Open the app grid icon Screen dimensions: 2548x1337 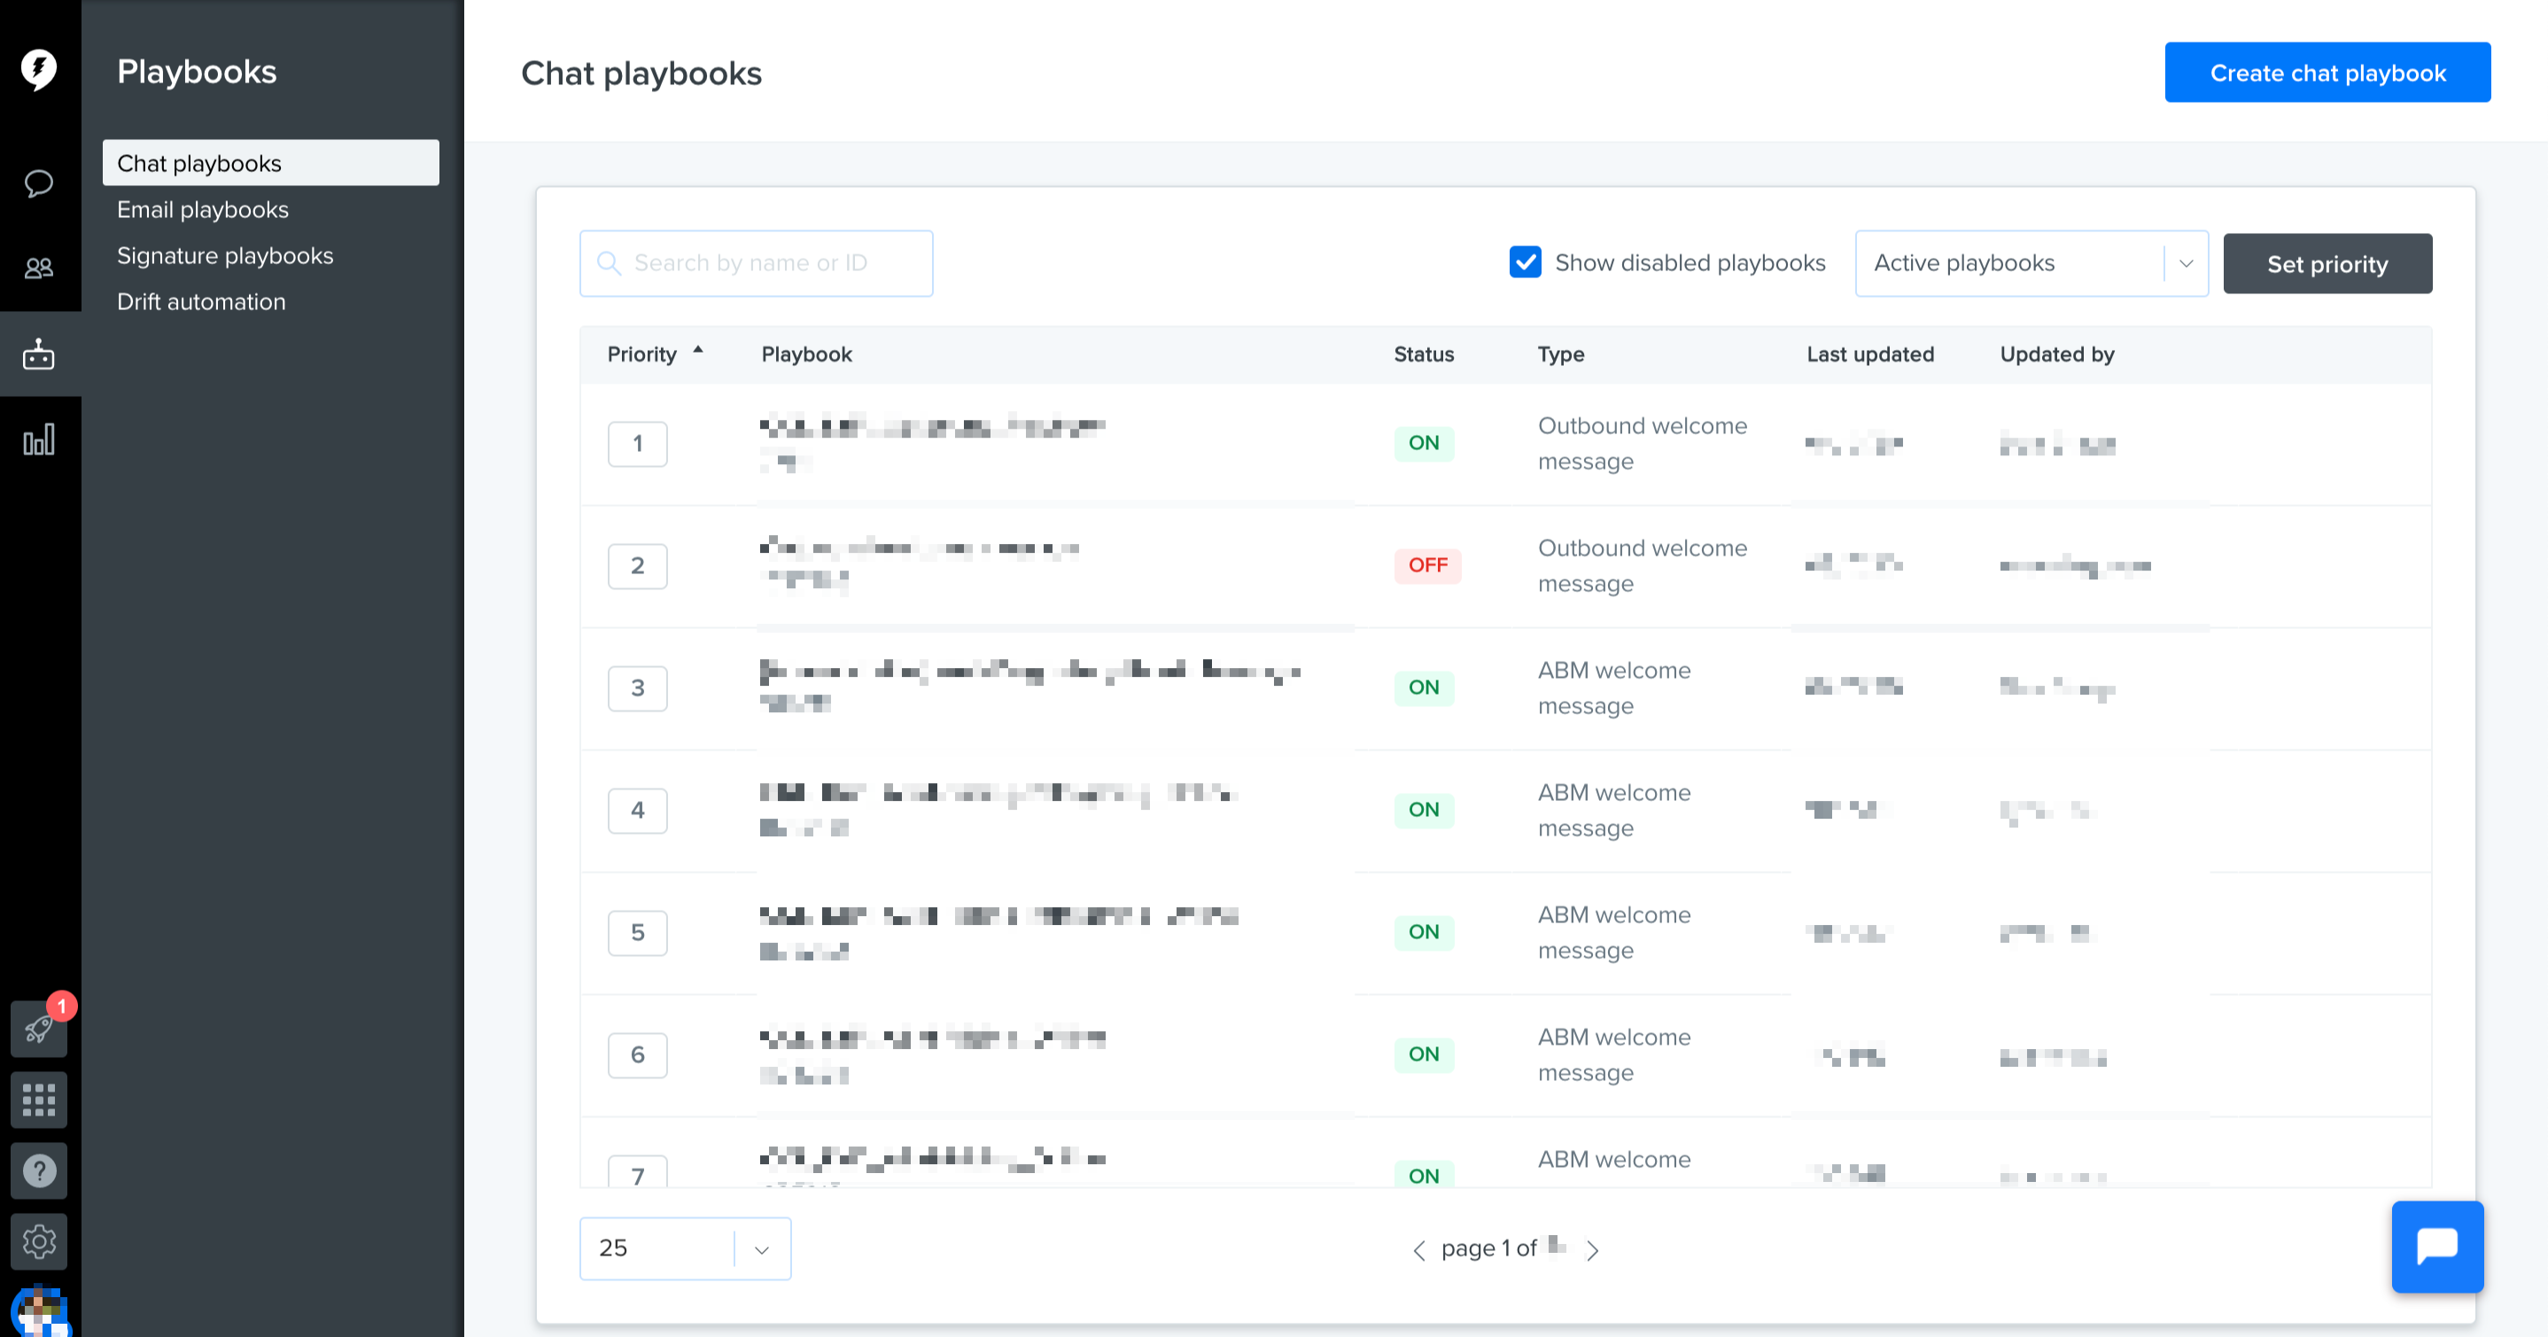(x=39, y=1100)
